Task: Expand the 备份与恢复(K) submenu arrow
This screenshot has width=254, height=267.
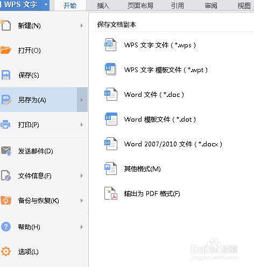Action: point(82,200)
